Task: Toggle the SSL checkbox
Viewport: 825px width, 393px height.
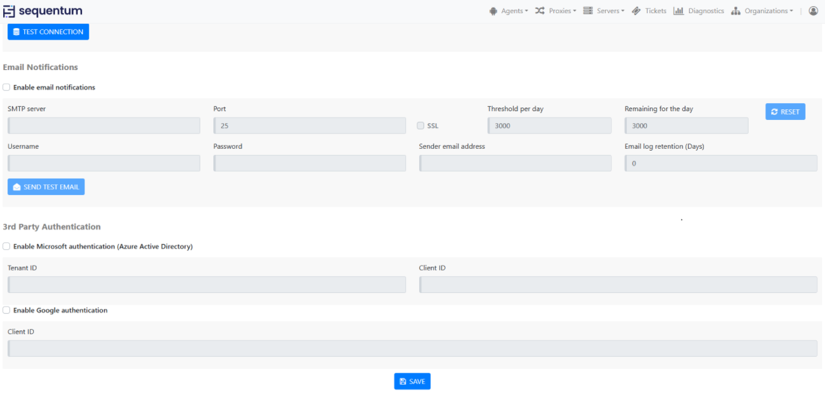Action: (421, 126)
